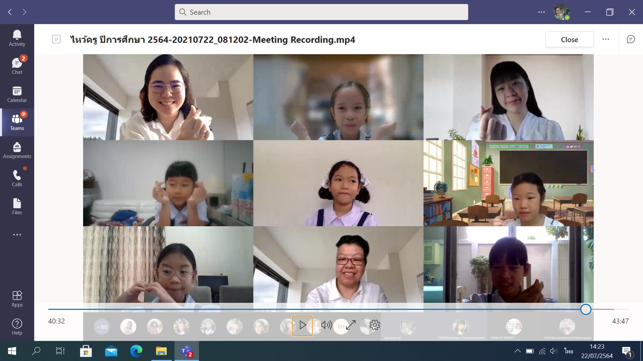
Task: Select the classroom-background video tile
Action: [x=509, y=183]
